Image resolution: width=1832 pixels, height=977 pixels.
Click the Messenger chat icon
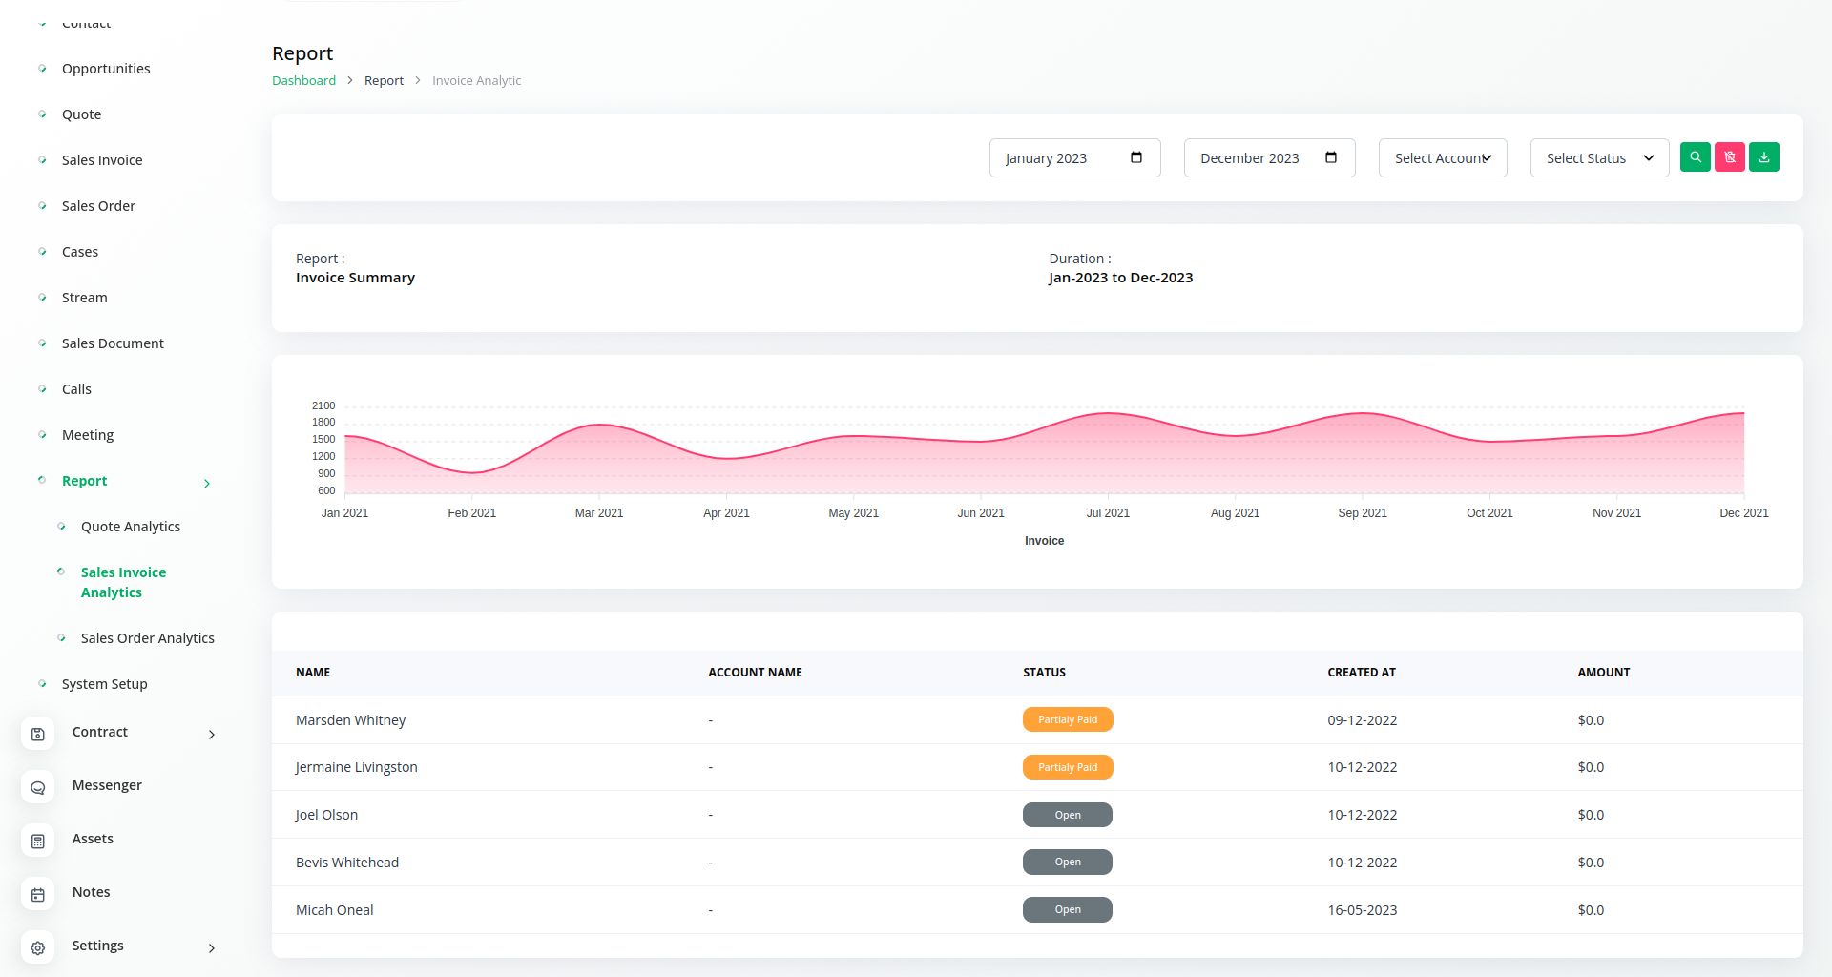[38, 787]
